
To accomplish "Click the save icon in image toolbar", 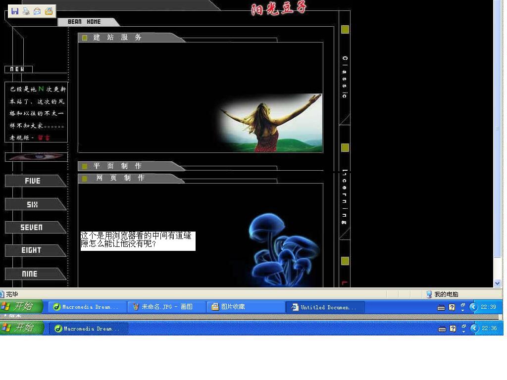I will 14,11.
